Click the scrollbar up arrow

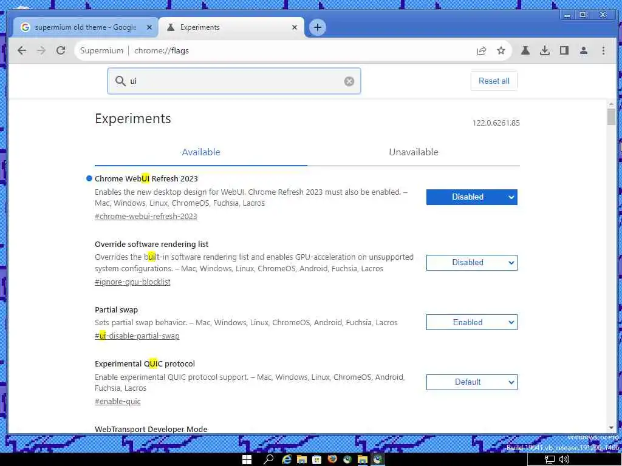611,104
